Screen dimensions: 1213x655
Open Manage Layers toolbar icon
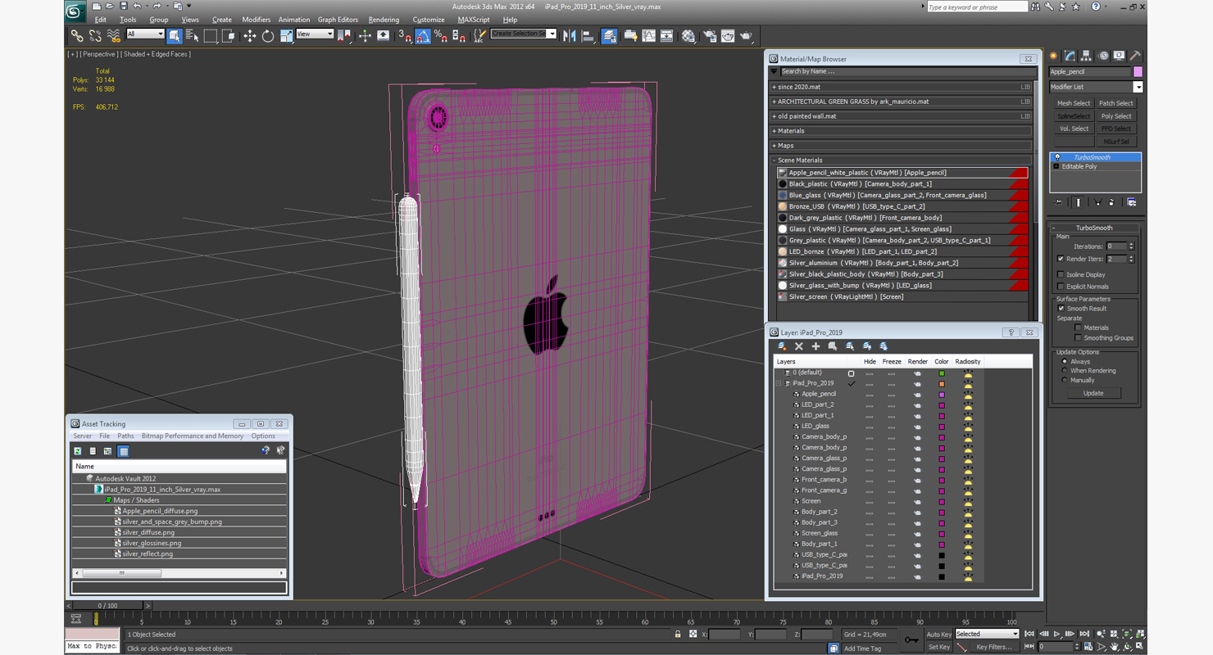(609, 36)
